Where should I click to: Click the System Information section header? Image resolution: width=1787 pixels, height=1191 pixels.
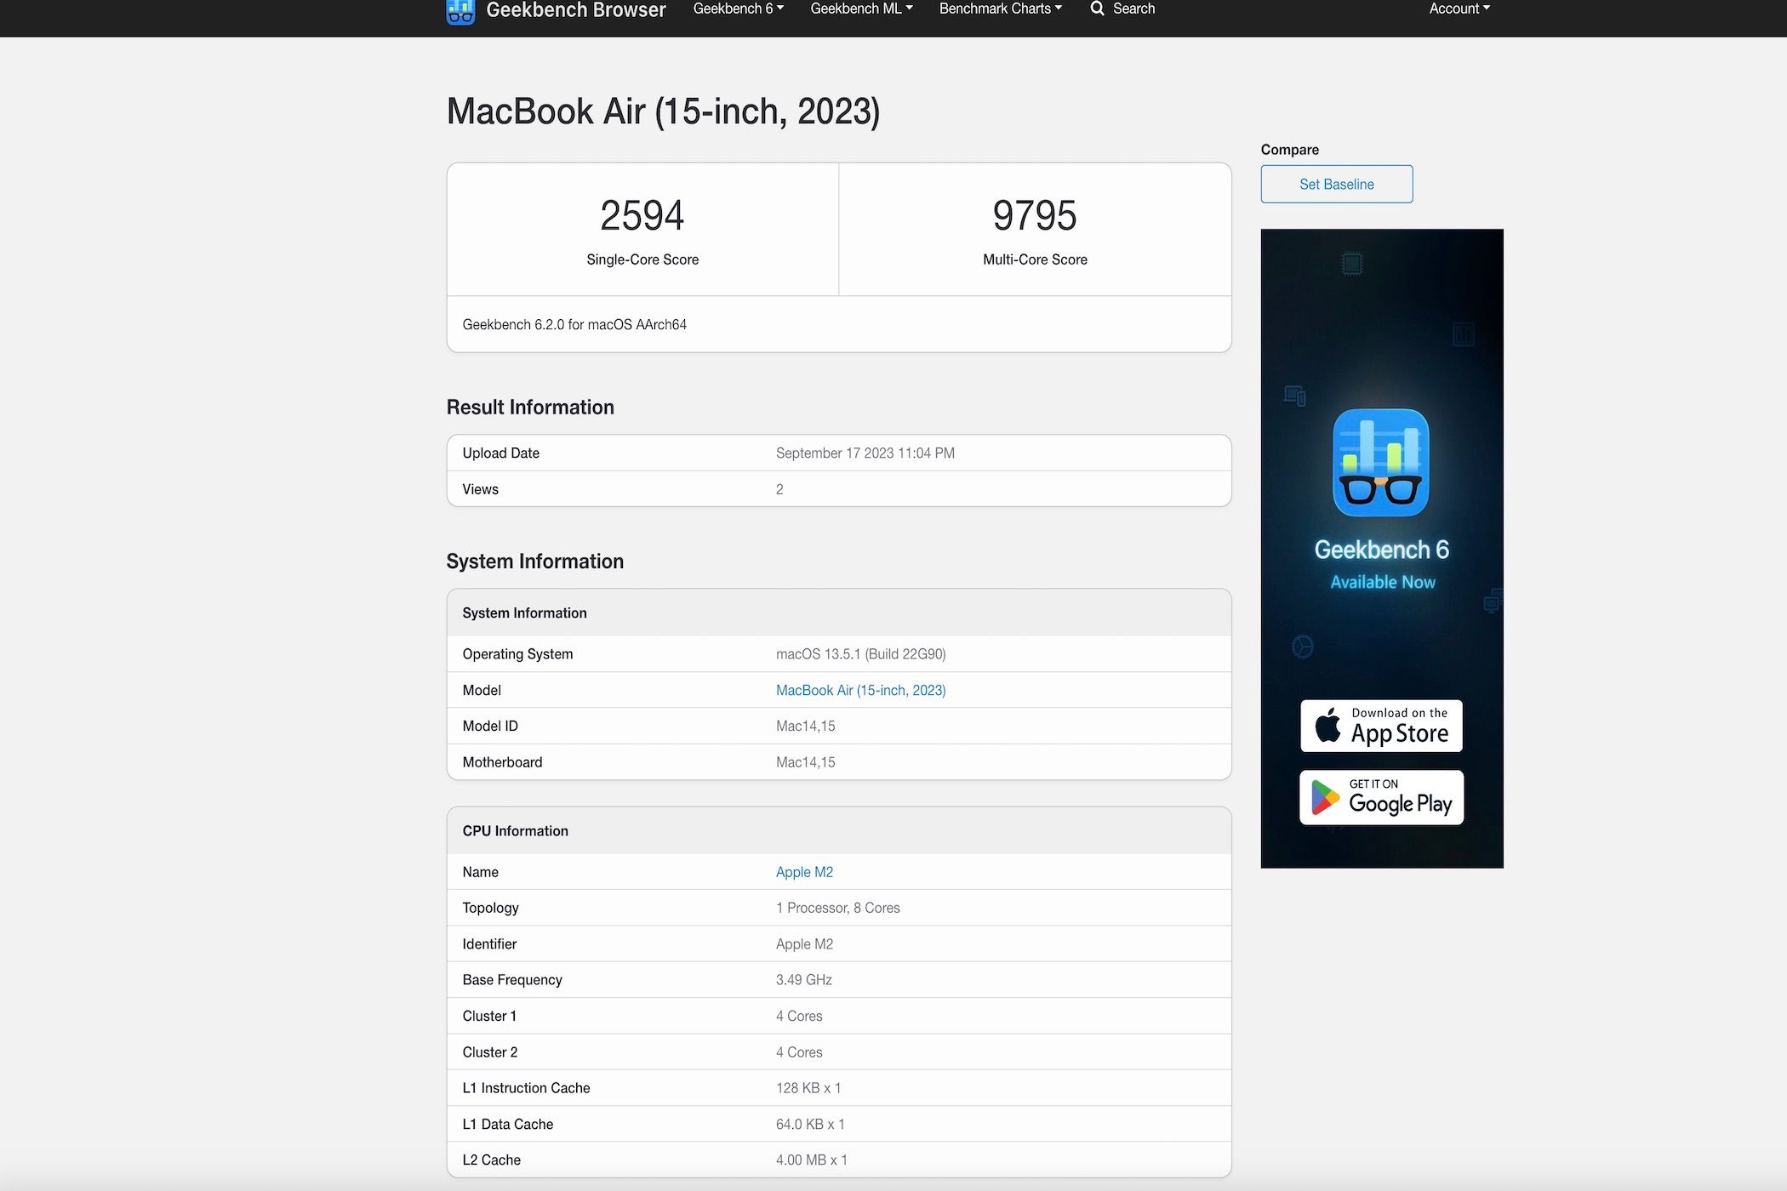[838, 613]
